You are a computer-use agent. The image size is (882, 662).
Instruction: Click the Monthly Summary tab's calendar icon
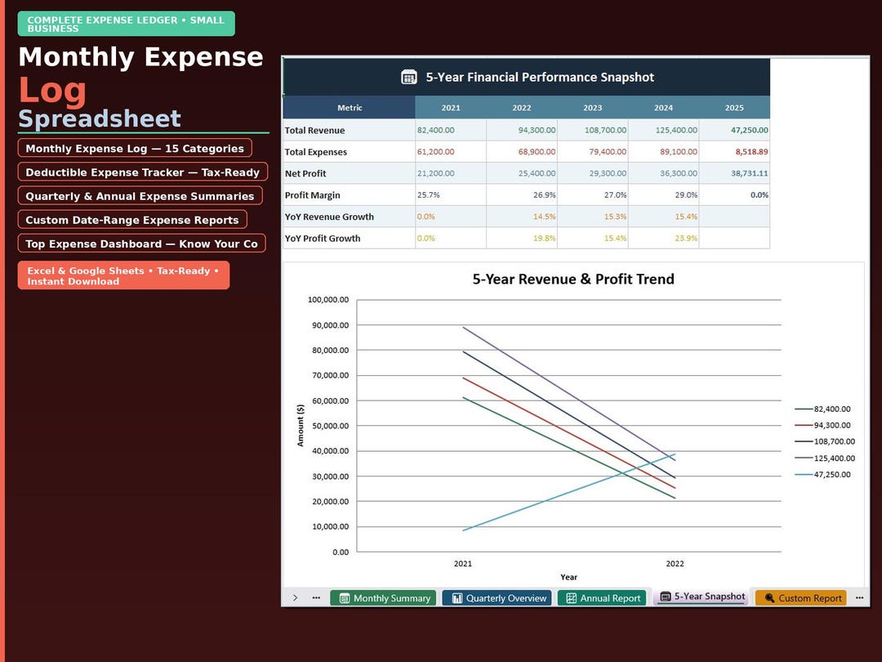click(x=345, y=597)
